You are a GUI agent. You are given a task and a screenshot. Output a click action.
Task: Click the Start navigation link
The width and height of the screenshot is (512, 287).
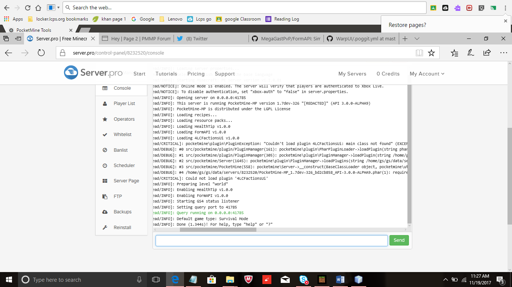pos(139,74)
